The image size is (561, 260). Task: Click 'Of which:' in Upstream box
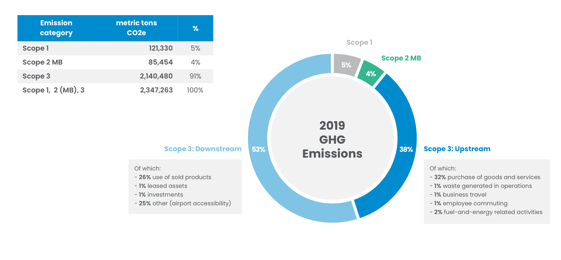(x=443, y=168)
